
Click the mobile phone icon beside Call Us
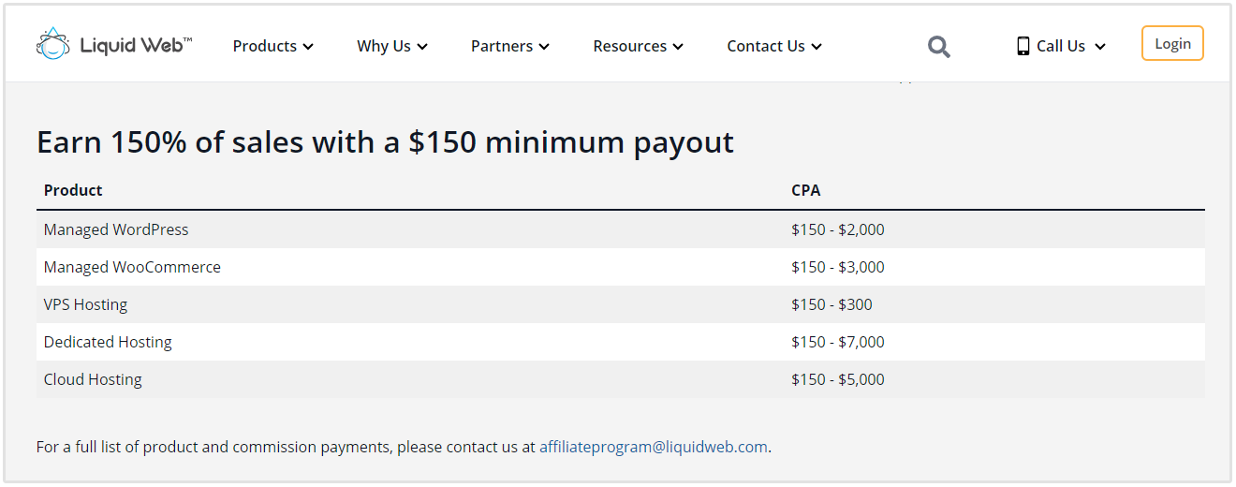click(1023, 46)
